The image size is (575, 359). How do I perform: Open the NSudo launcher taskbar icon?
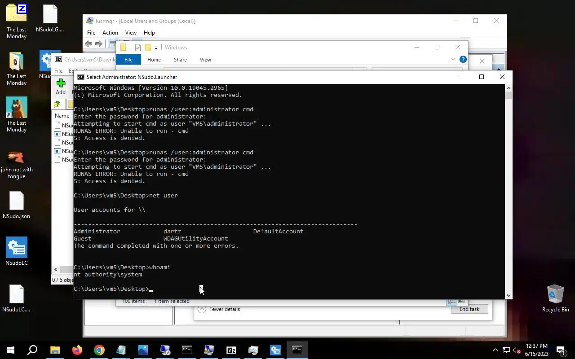(275, 350)
